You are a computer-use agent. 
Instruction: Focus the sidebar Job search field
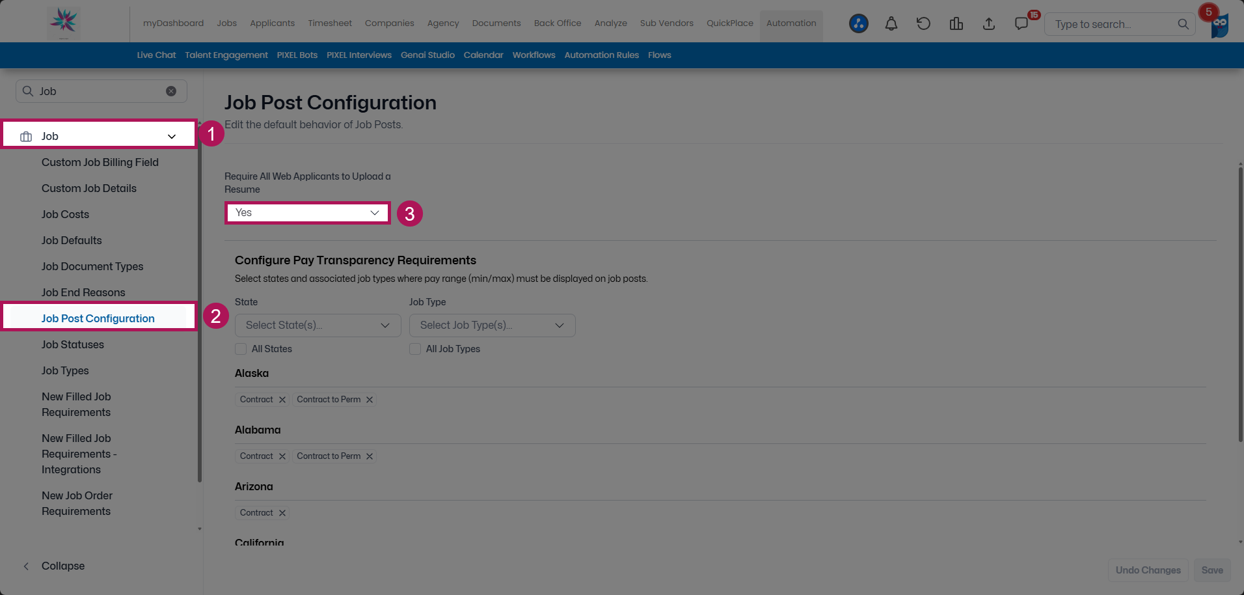101,91
